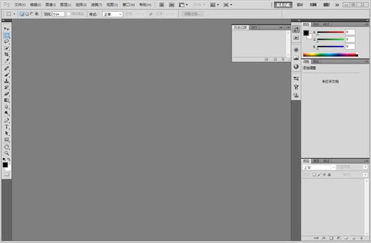This screenshot has width=371, height=243.
Task: Select the 设计 workspace button
Action: 300,5
